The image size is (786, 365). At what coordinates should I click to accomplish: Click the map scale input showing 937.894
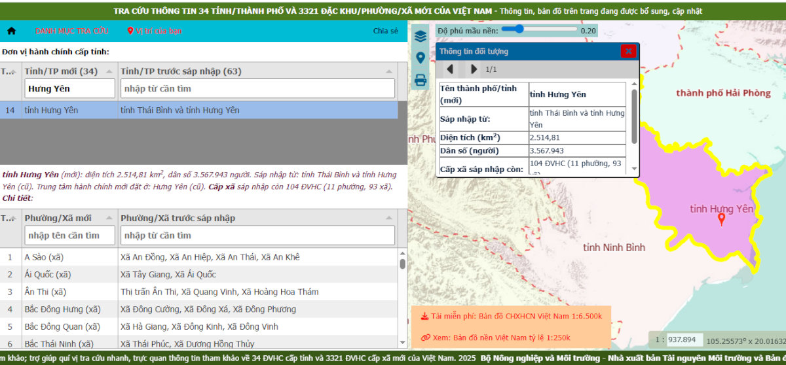684,340
